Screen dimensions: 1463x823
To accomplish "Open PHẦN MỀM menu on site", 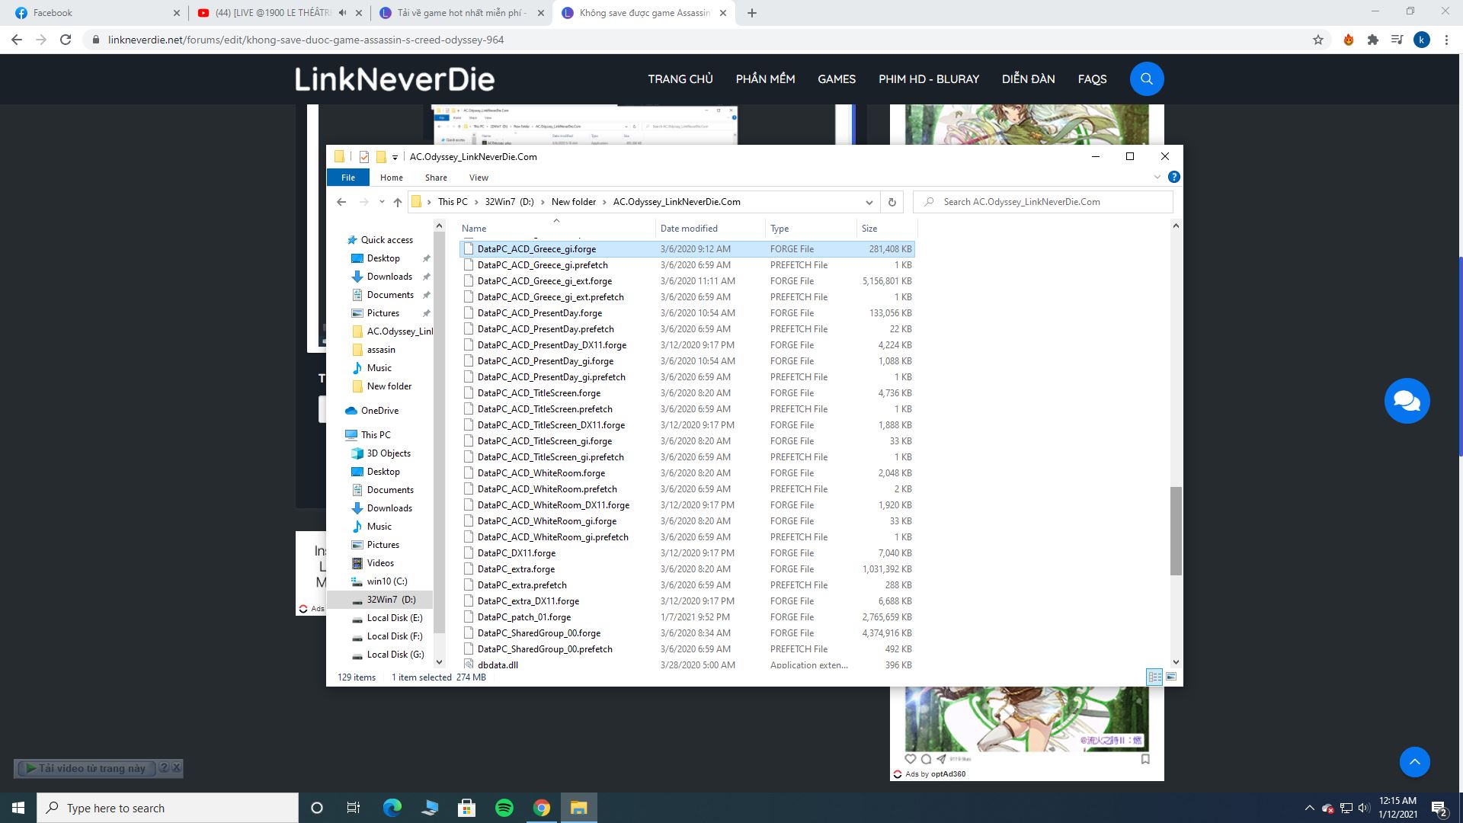I will pos(766,78).
